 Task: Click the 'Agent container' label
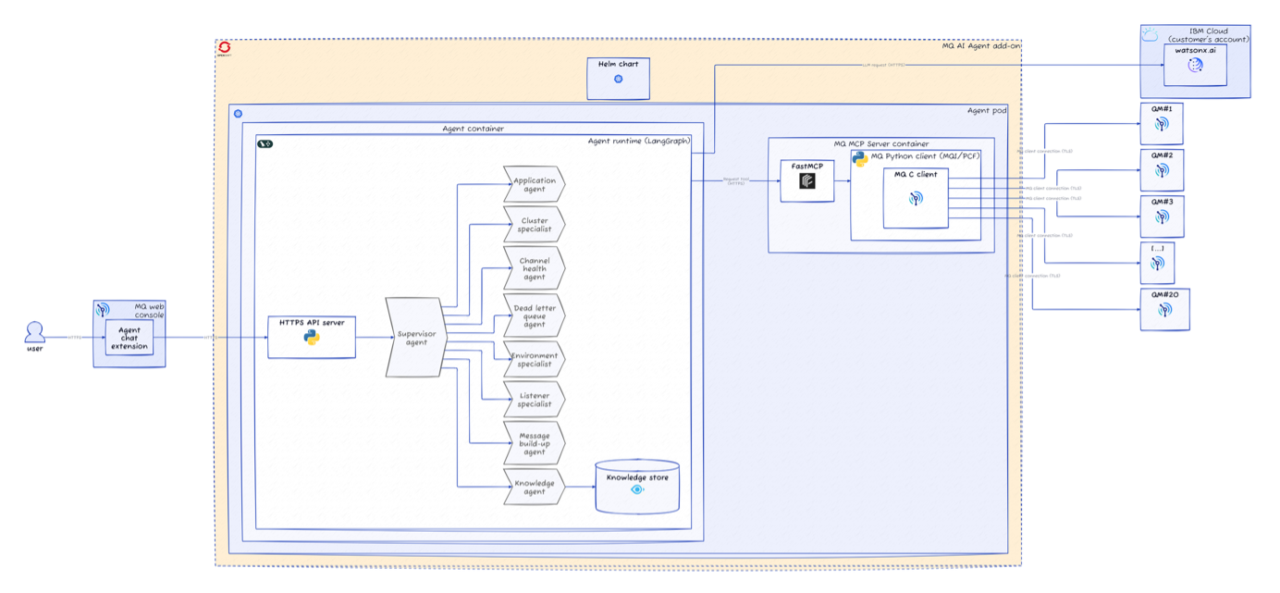click(x=473, y=129)
